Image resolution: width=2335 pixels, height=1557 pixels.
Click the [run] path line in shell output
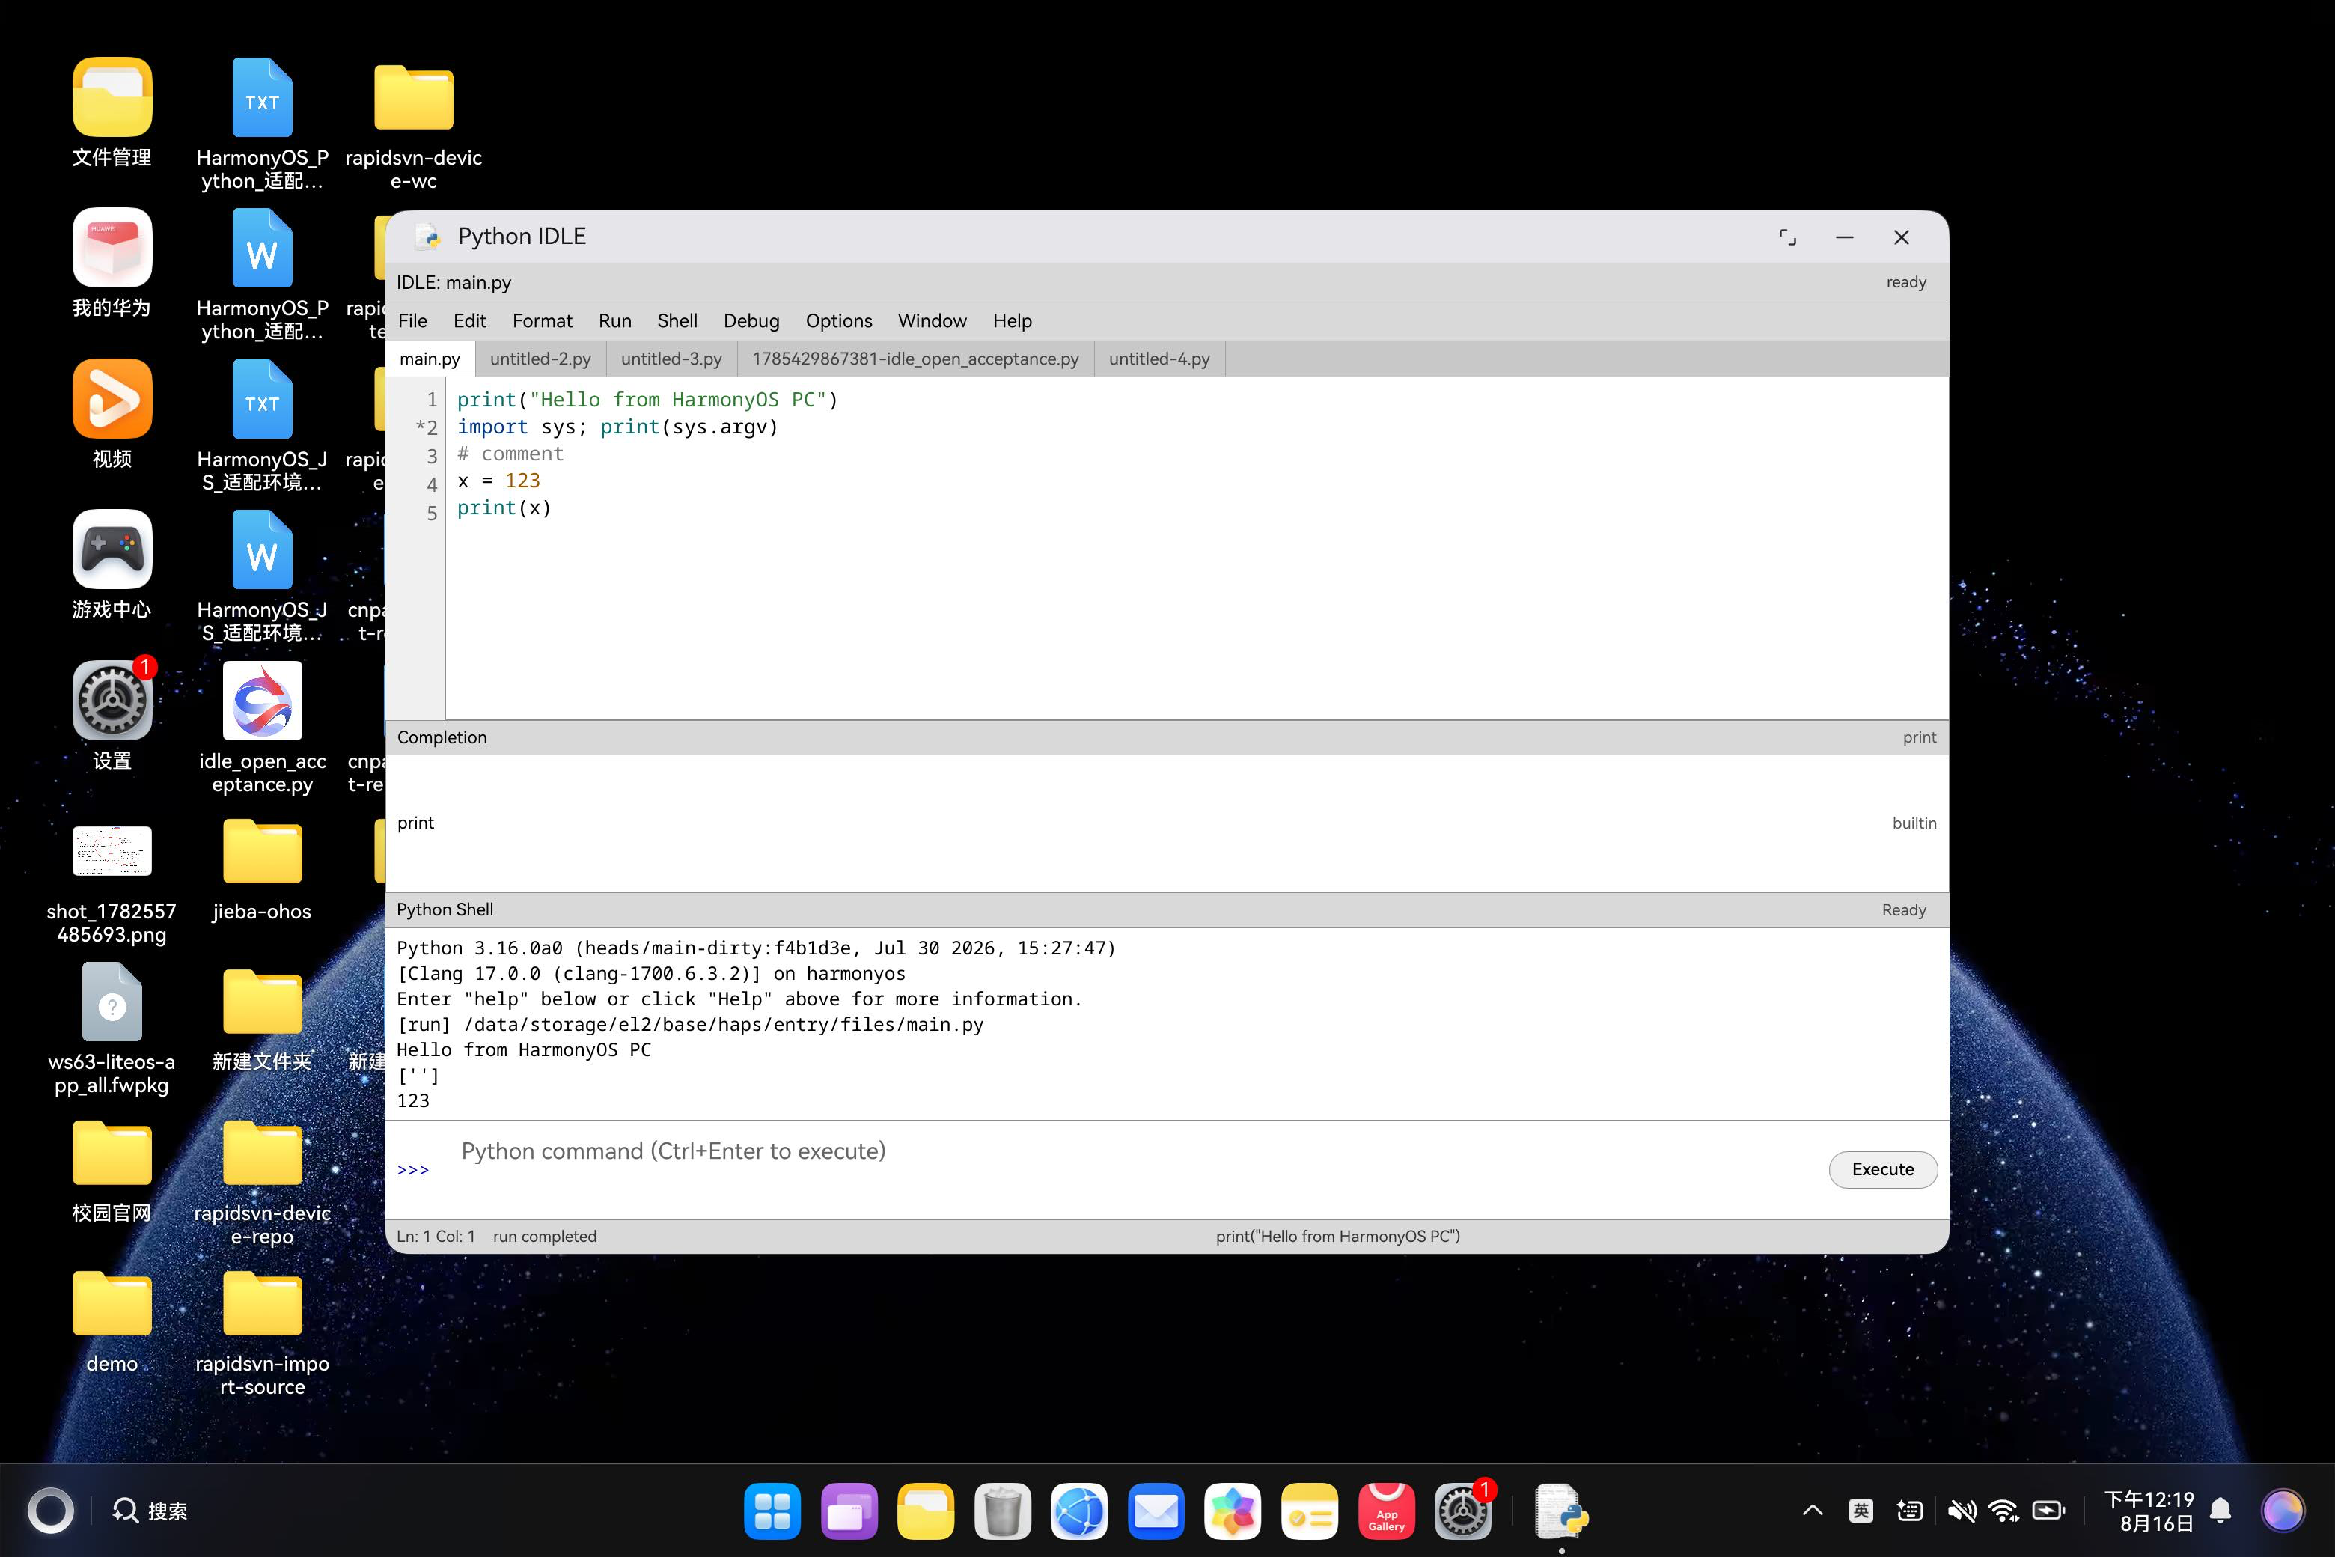[690, 1024]
